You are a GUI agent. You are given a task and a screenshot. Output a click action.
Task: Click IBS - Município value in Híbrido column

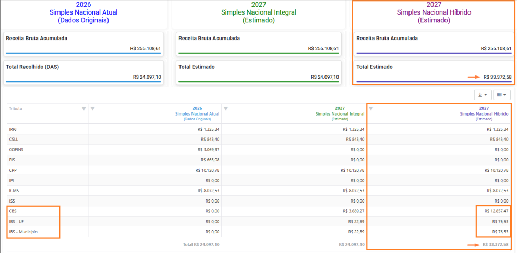click(x=500, y=232)
